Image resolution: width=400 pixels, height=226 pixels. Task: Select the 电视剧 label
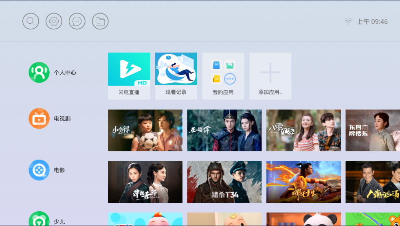62,118
